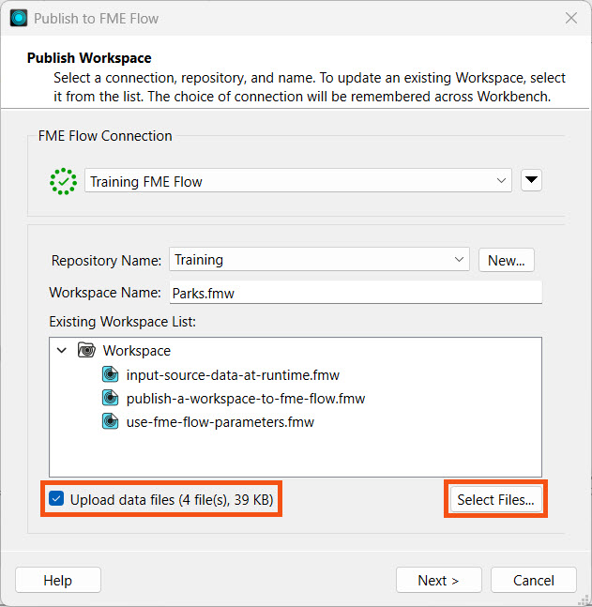Click the publish-a-workspace-to-fme-flow.fmw file icon
592x607 pixels.
[112, 399]
